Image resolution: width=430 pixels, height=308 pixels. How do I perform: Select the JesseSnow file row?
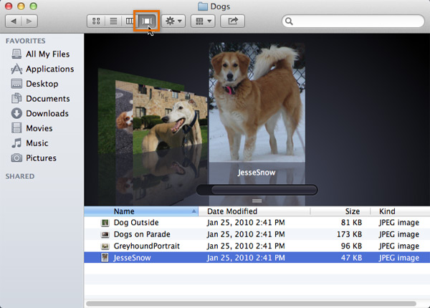click(x=257, y=258)
